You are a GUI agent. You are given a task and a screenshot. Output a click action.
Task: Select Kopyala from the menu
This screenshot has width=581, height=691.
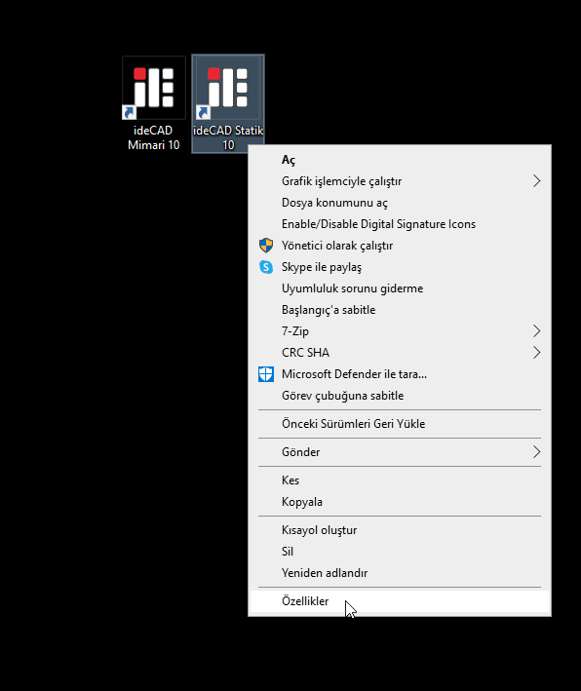click(400, 502)
